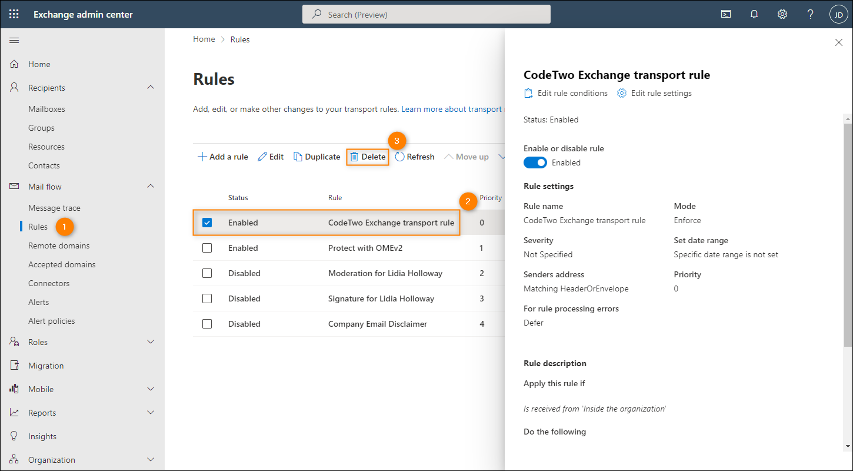Check Moderation for Lidia Holloway checkbox

pyautogui.click(x=207, y=273)
